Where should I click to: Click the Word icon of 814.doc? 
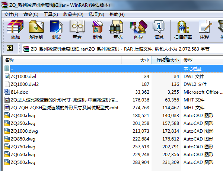(x=7, y=92)
